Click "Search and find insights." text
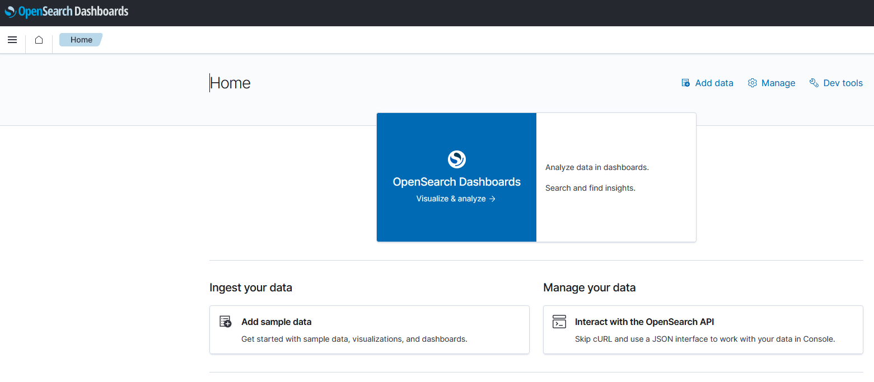This screenshot has height=382, width=874. 590,188
